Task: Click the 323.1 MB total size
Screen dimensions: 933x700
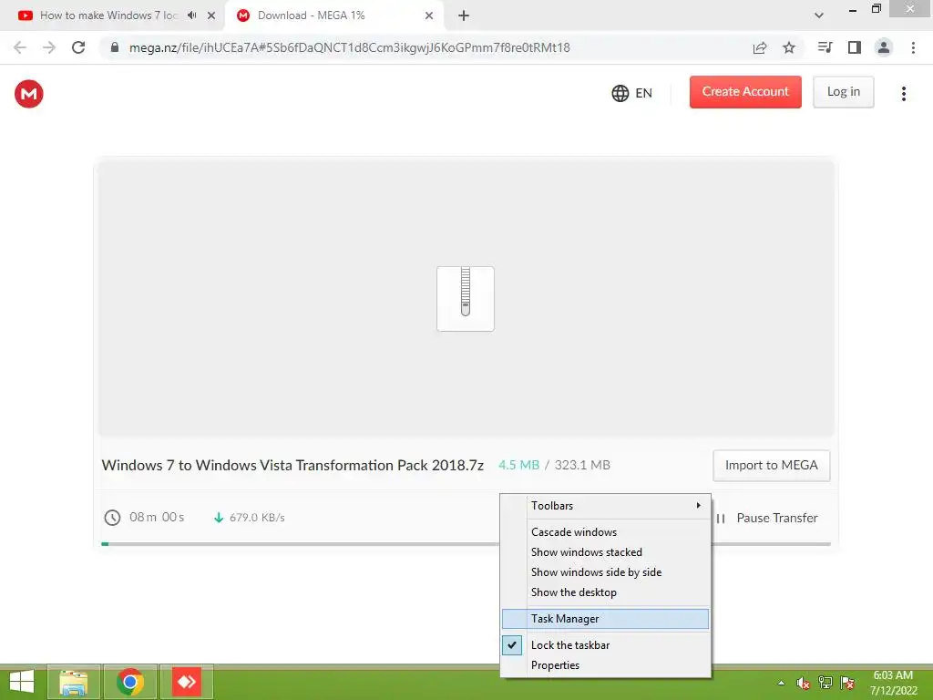Action: click(x=582, y=465)
